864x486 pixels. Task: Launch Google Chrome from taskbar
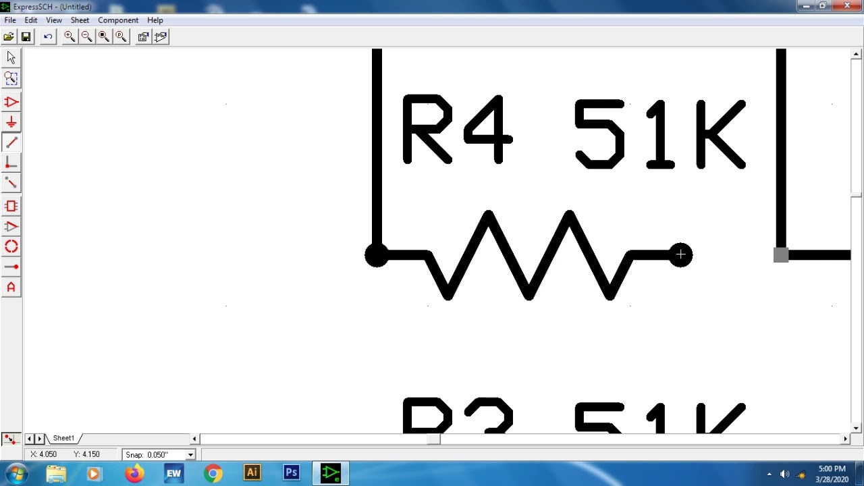click(x=213, y=474)
